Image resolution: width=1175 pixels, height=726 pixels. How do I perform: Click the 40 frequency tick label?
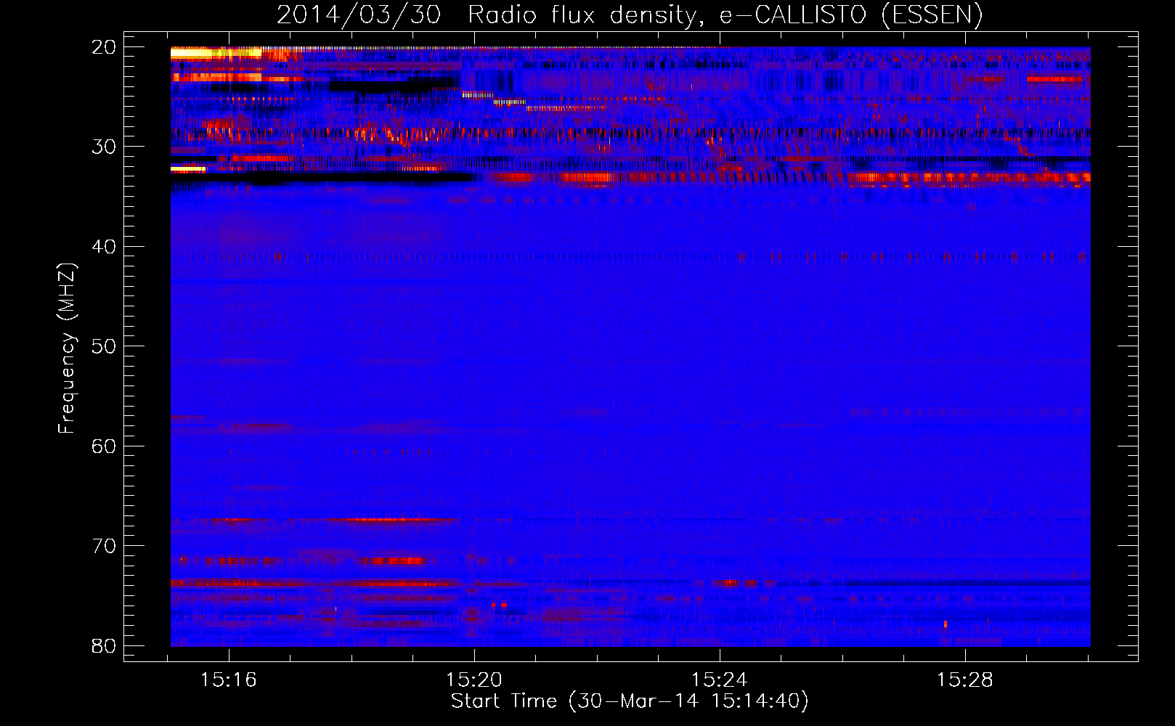point(104,247)
